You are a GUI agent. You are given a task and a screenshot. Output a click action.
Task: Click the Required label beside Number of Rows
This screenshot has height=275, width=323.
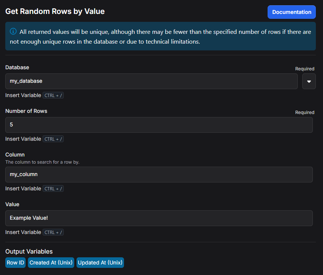pos(305,112)
